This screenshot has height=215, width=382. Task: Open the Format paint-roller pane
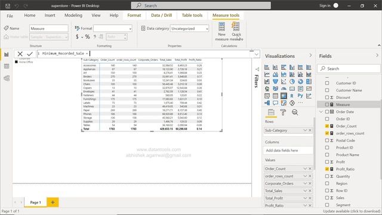coord(283,112)
